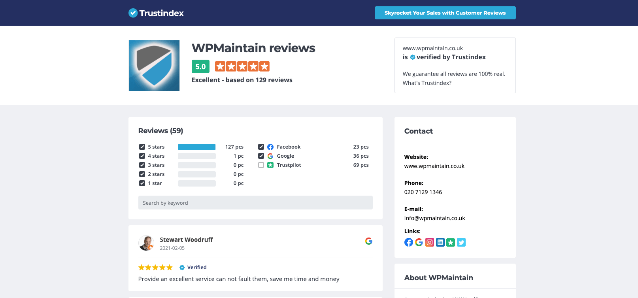Open Facebook link icon in Contact panel
This screenshot has height=298, width=638.
pyautogui.click(x=409, y=242)
